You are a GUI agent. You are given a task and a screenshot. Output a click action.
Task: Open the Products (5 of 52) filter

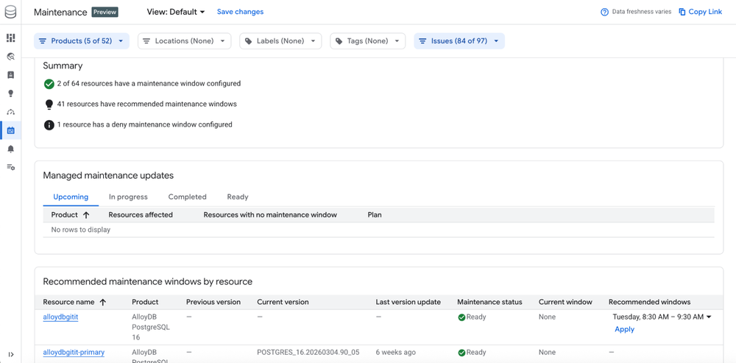pos(82,40)
